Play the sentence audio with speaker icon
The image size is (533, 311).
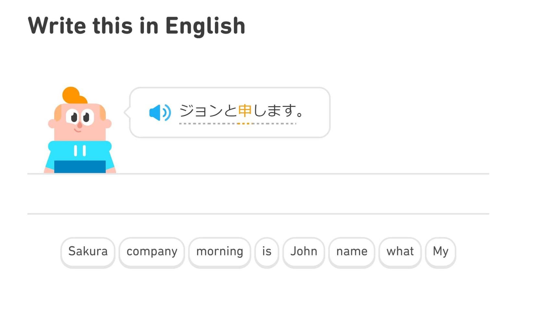coord(160,112)
